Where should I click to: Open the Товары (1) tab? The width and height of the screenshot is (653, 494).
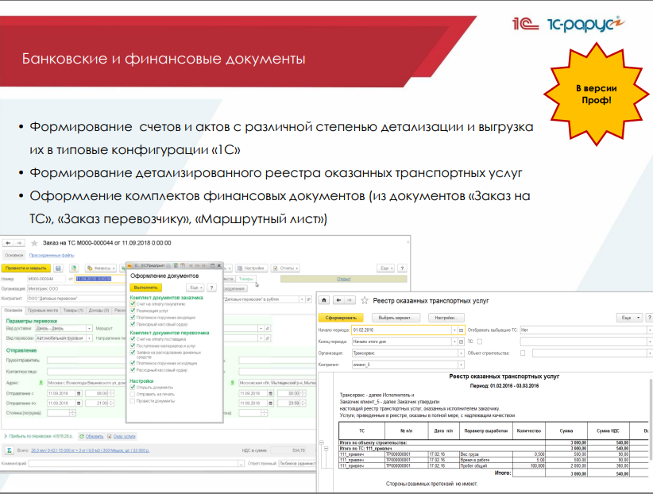[73, 311]
